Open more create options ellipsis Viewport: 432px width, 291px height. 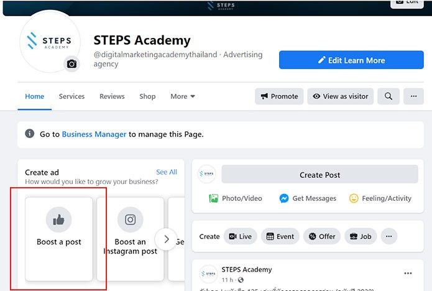[x=388, y=236]
